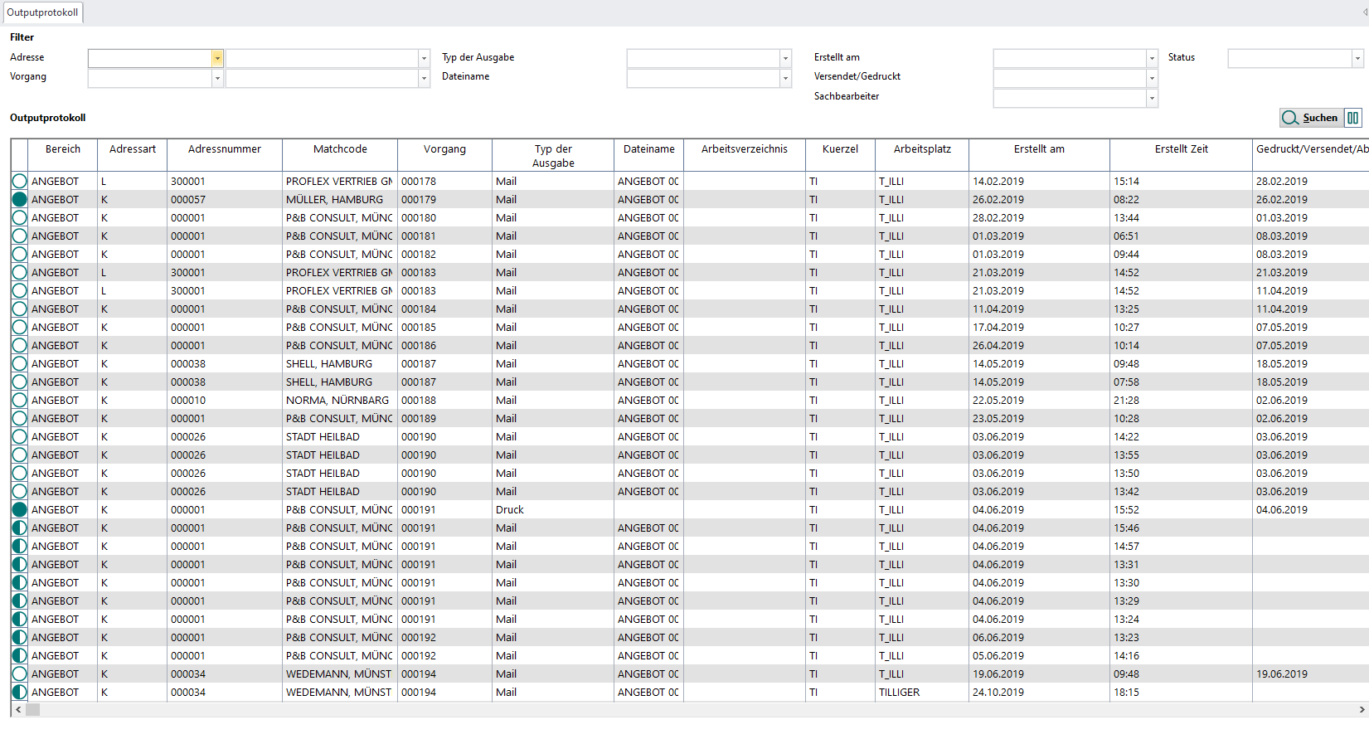
Task: Expand the Sachbearbeiter dropdown
Action: tap(1151, 98)
